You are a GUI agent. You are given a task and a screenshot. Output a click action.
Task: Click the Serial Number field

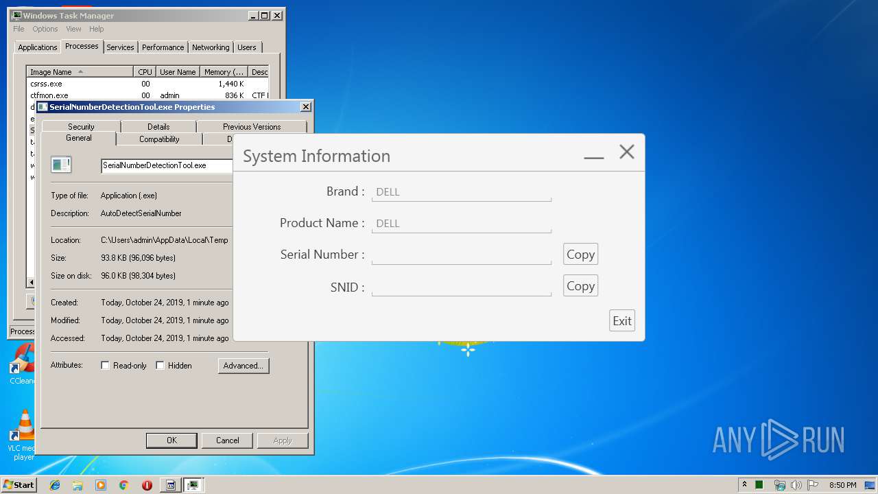462,255
